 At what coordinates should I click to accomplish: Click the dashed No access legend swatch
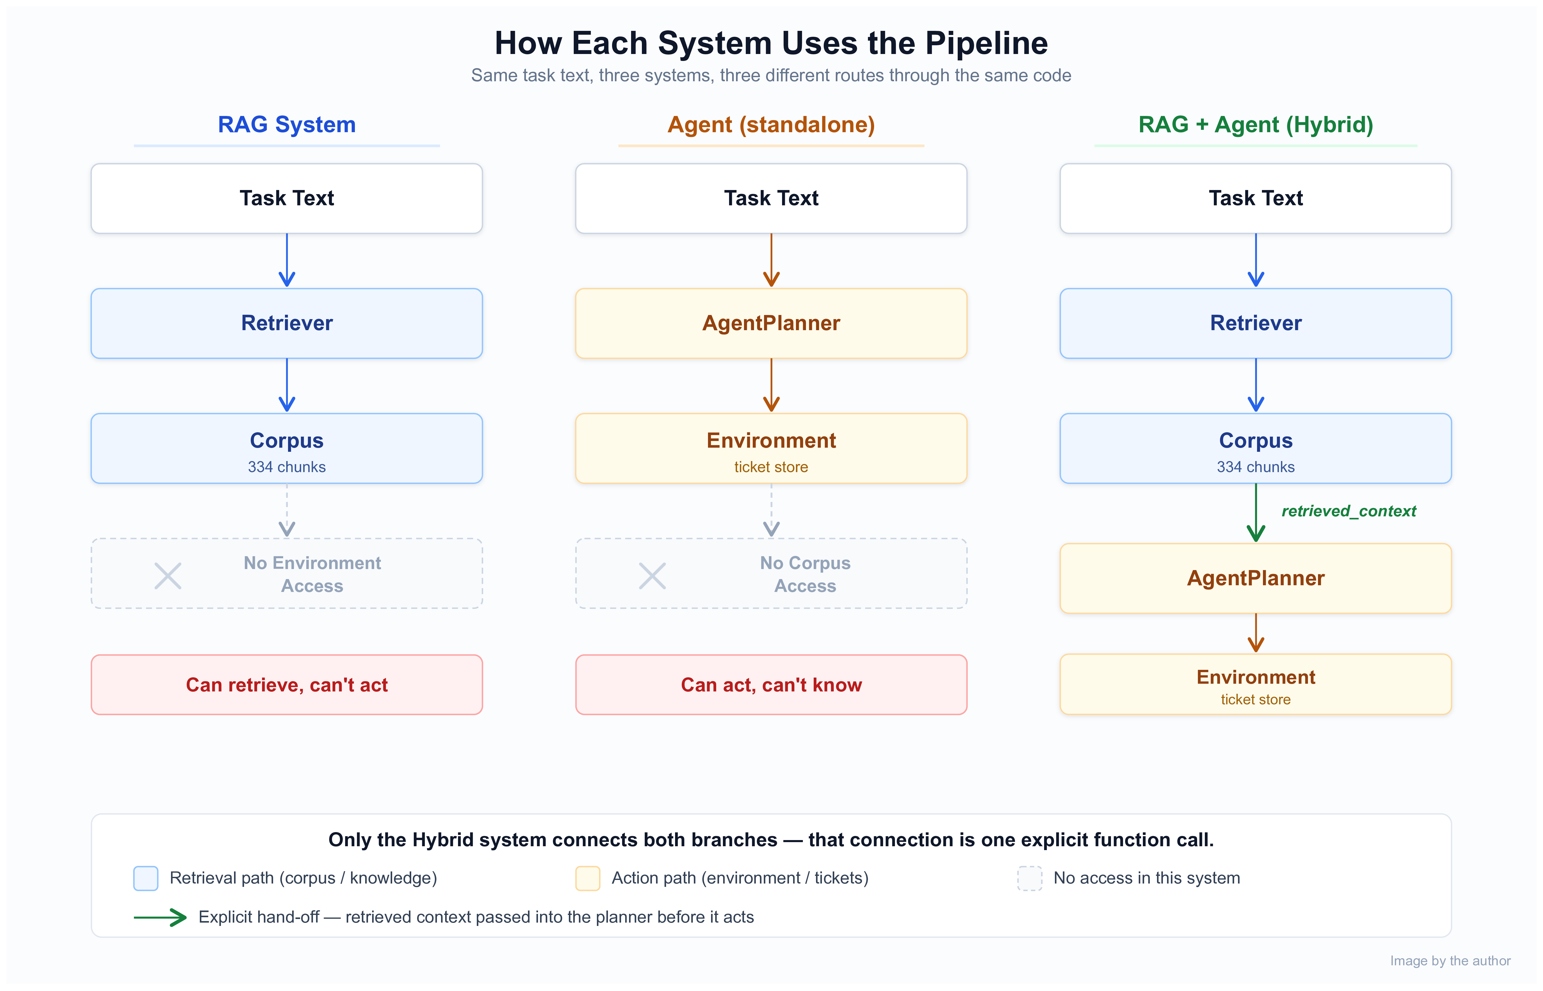[1029, 878]
